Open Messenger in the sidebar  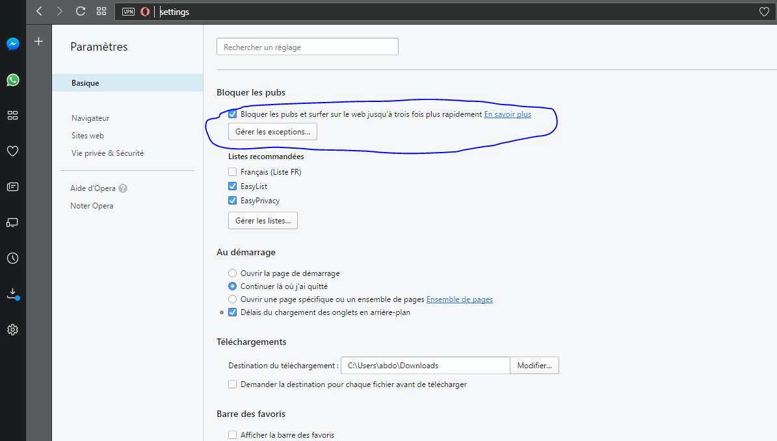[13, 44]
